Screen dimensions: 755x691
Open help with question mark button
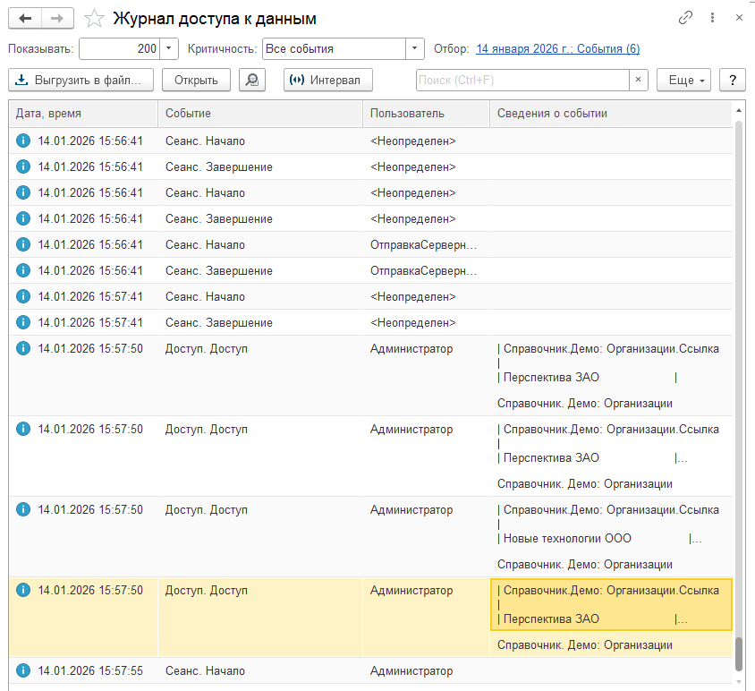coord(733,80)
